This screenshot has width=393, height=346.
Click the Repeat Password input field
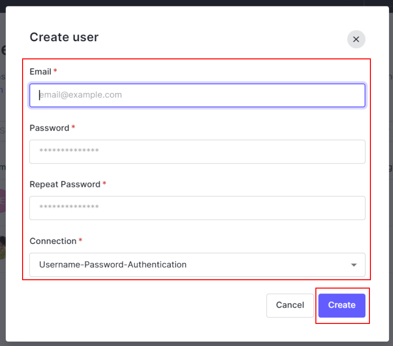(197, 208)
